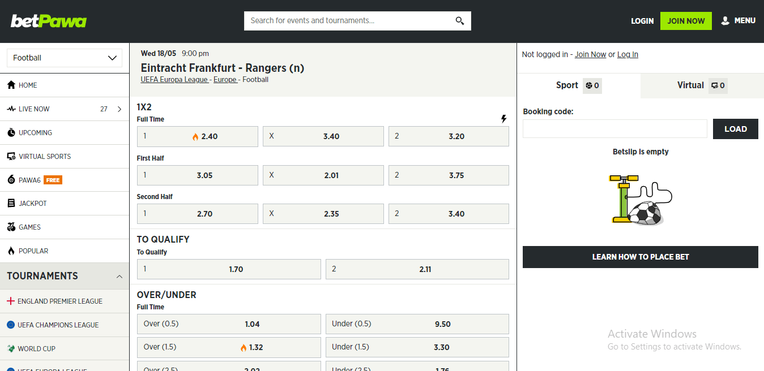Screen dimensions: 764x371
Task: Click the LOGIN link in header
Action: click(642, 21)
